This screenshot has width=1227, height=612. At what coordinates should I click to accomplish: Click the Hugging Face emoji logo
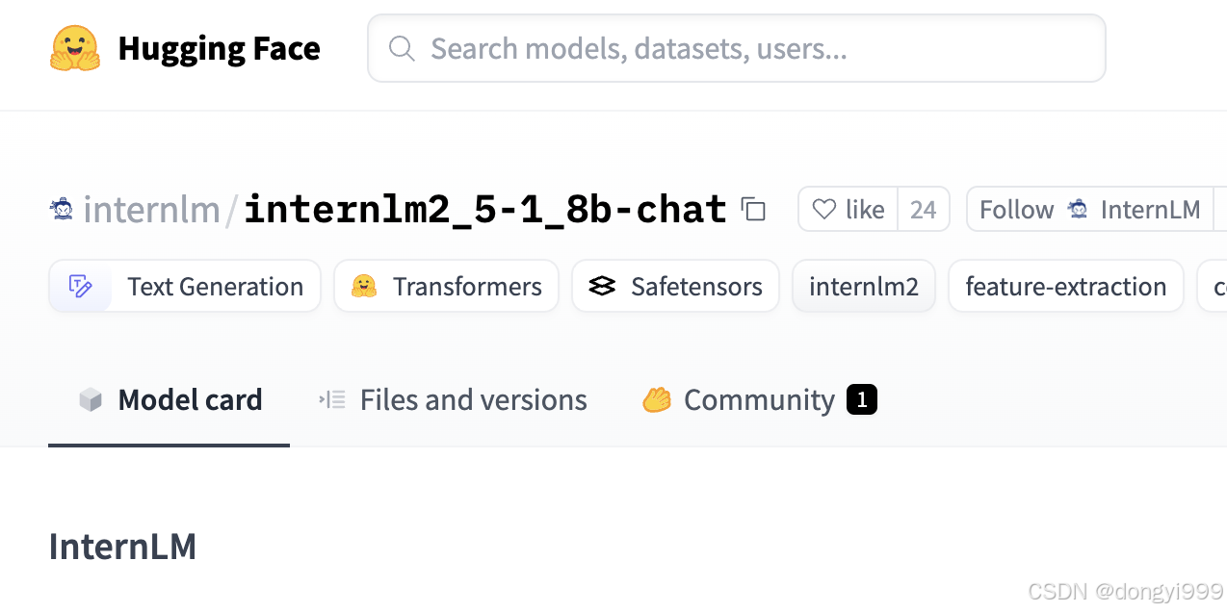74,48
